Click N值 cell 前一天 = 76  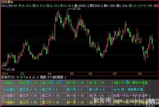coord(75,83)
